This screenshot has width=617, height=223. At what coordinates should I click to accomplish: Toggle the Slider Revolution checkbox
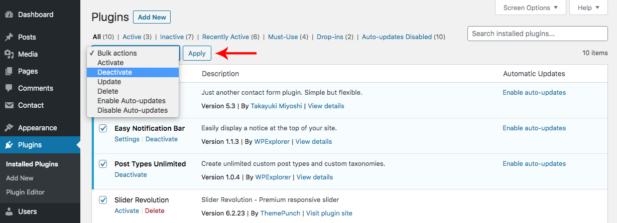(103, 200)
